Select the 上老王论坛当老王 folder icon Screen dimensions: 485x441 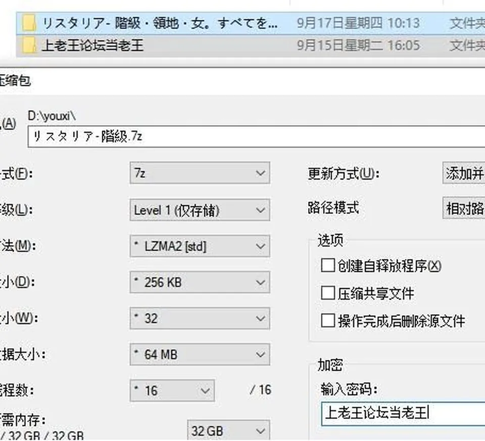click(x=29, y=46)
